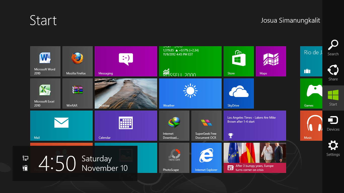Click the battery status icon beside the clock

[x=25, y=168]
